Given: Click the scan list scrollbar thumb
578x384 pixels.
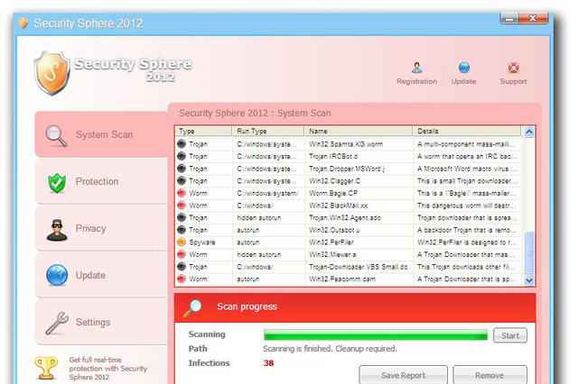Looking at the screenshot, I should [529, 253].
